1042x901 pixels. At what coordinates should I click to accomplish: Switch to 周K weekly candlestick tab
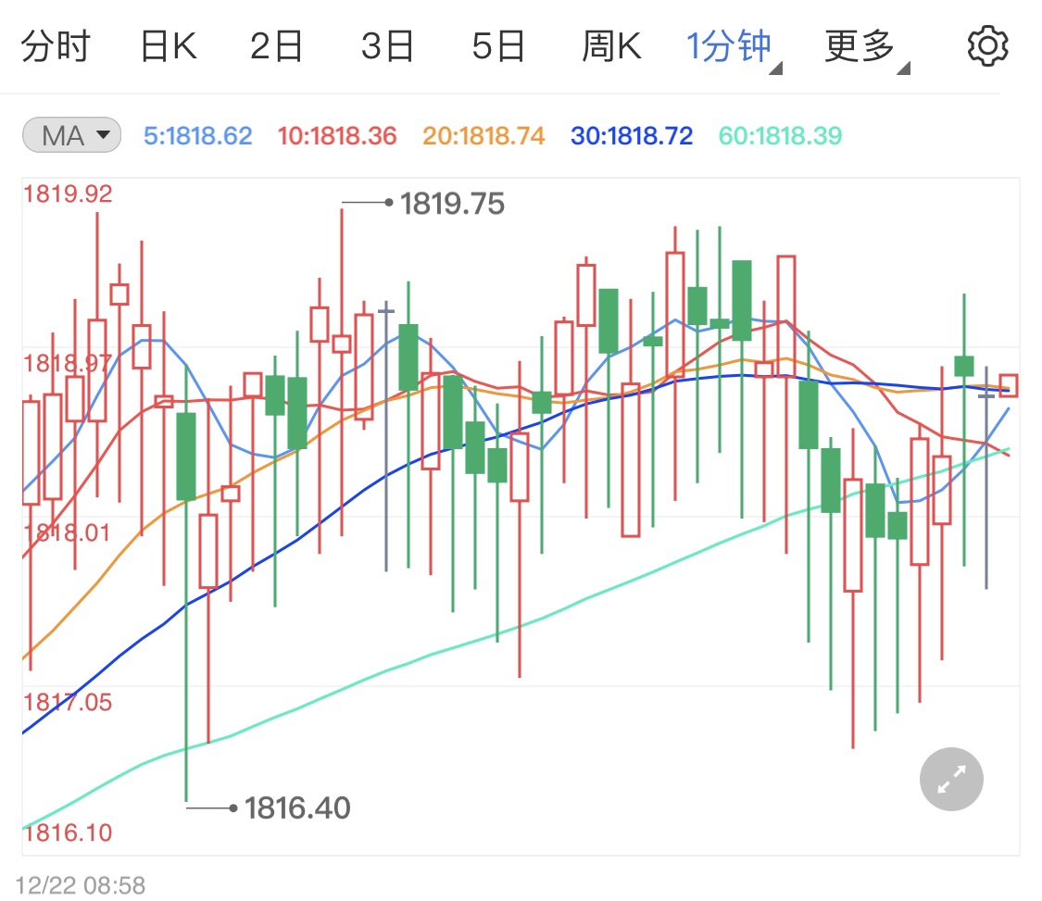coord(611,46)
